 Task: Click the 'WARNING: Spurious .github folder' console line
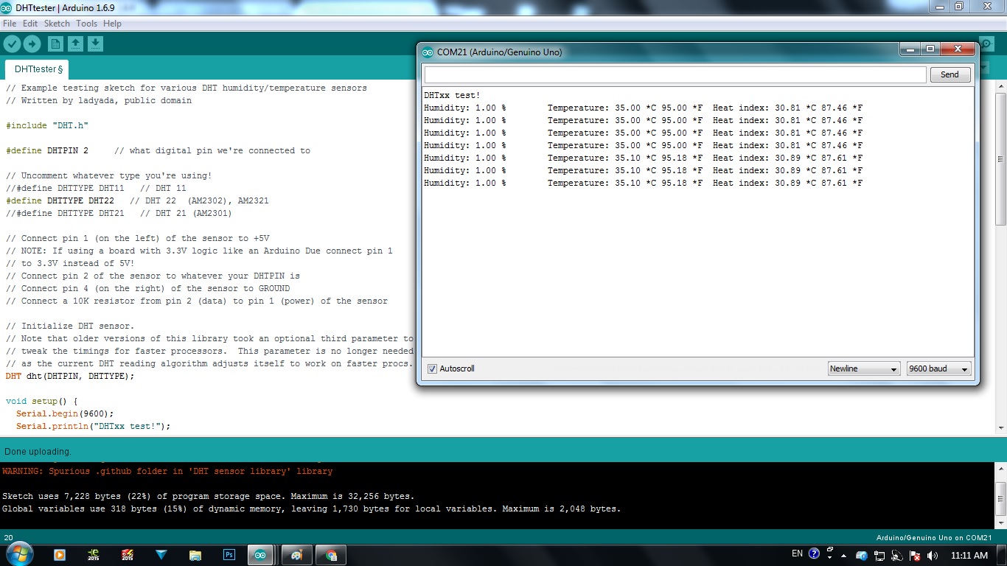(x=167, y=471)
